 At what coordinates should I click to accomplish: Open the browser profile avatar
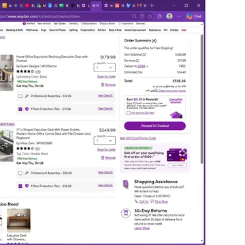coord(169,16)
